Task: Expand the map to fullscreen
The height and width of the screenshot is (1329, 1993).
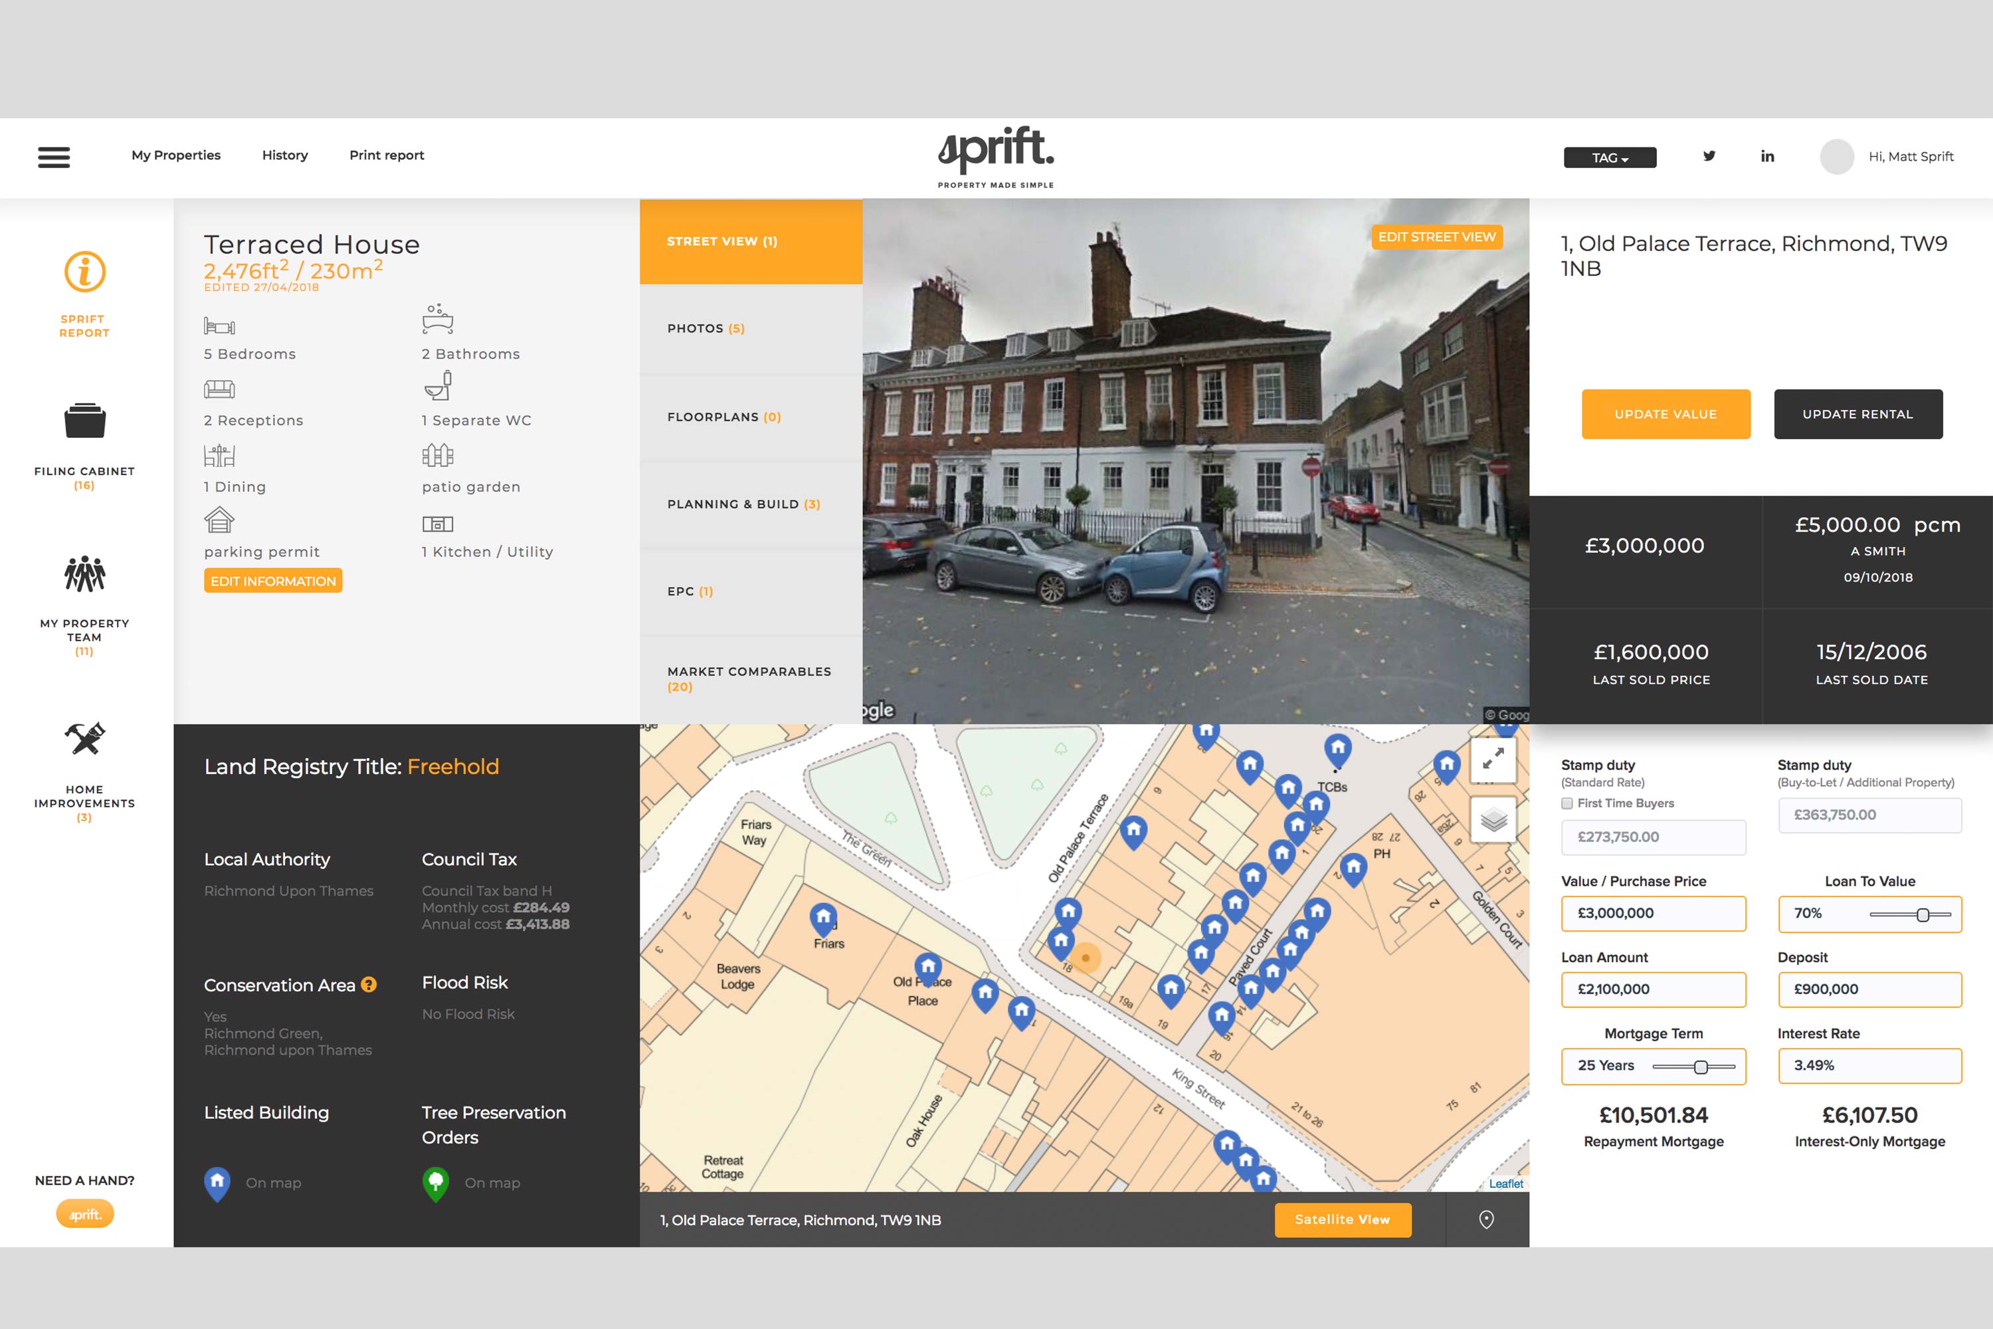Action: pyautogui.click(x=1493, y=759)
